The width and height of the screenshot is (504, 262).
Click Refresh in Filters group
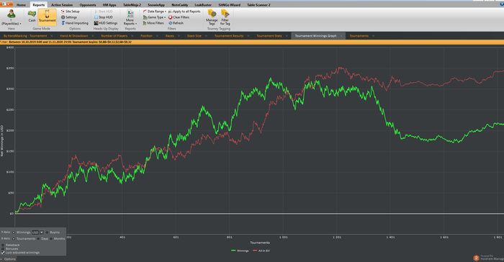coord(176,23)
